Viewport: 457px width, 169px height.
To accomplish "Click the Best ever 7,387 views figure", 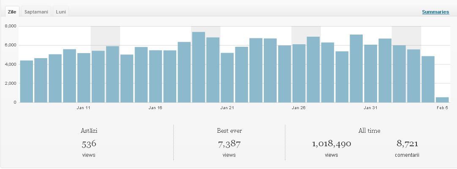I will click(x=229, y=144).
